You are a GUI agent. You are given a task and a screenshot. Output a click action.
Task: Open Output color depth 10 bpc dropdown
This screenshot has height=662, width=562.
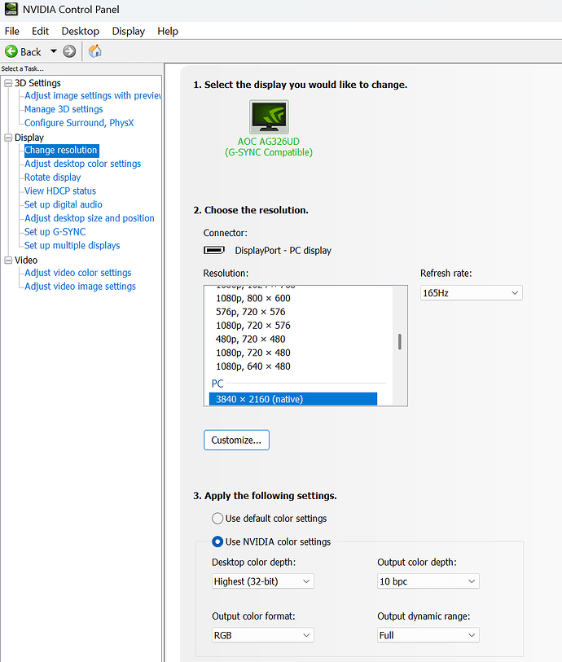(x=428, y=581)
